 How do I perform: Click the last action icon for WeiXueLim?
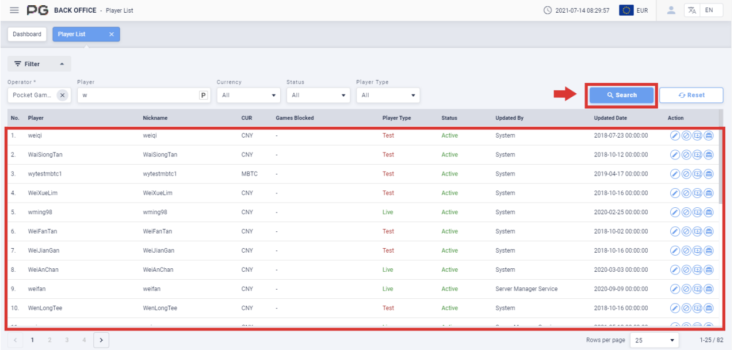coord(708,193)
